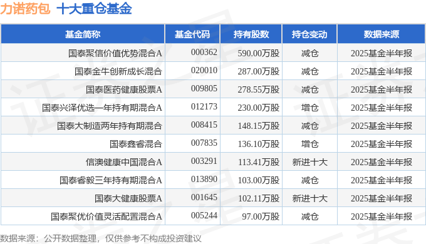This screenshot has width=426, height=244.
Task: Open 信澳健康中国混合A fund
Action: click(124, 162)
